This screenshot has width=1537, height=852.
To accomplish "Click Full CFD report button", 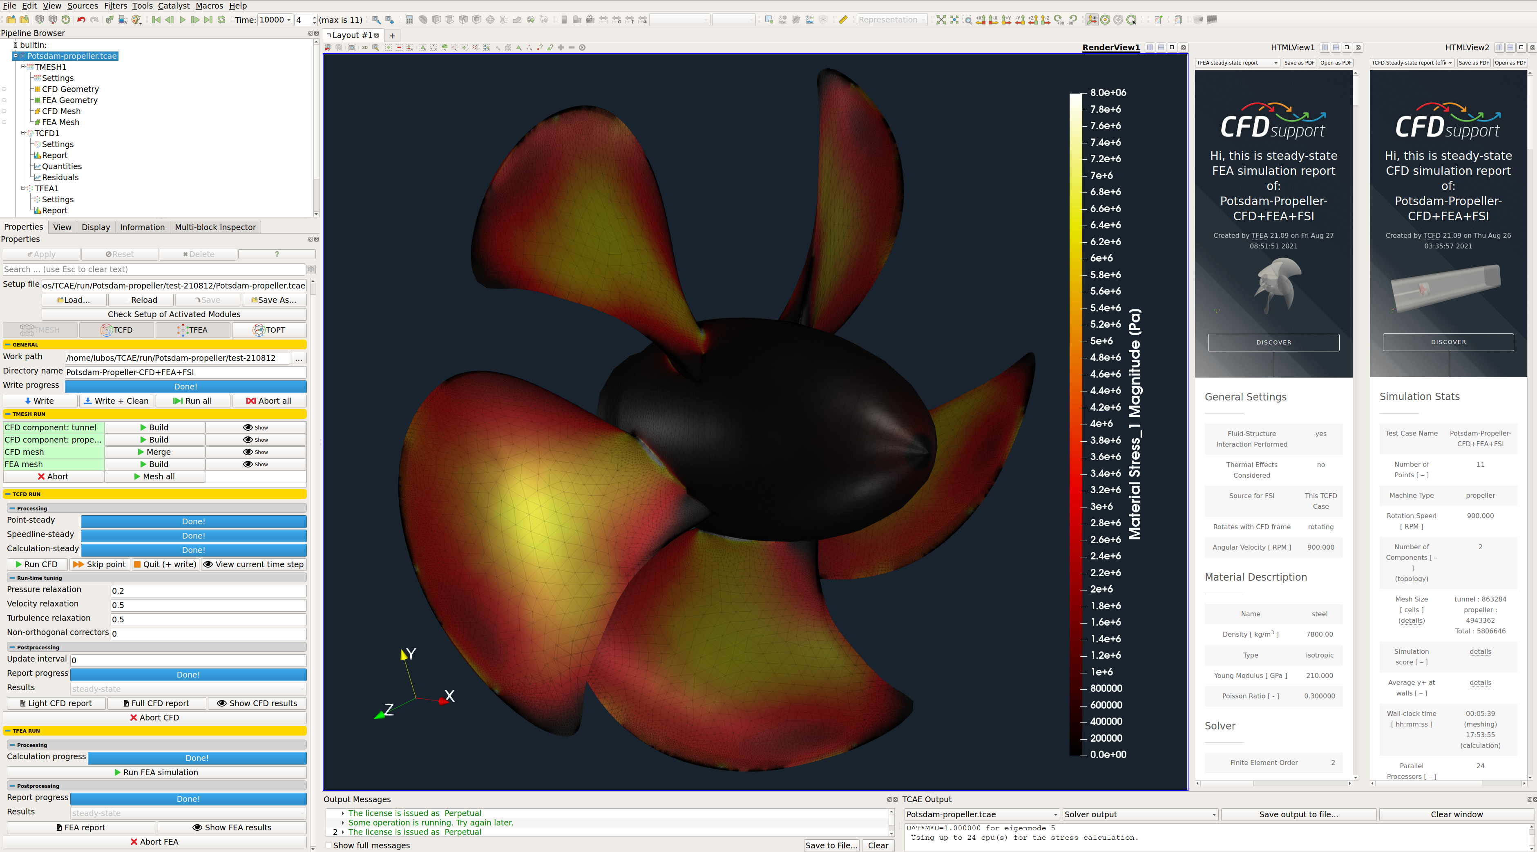I will (x=157, y=703).
